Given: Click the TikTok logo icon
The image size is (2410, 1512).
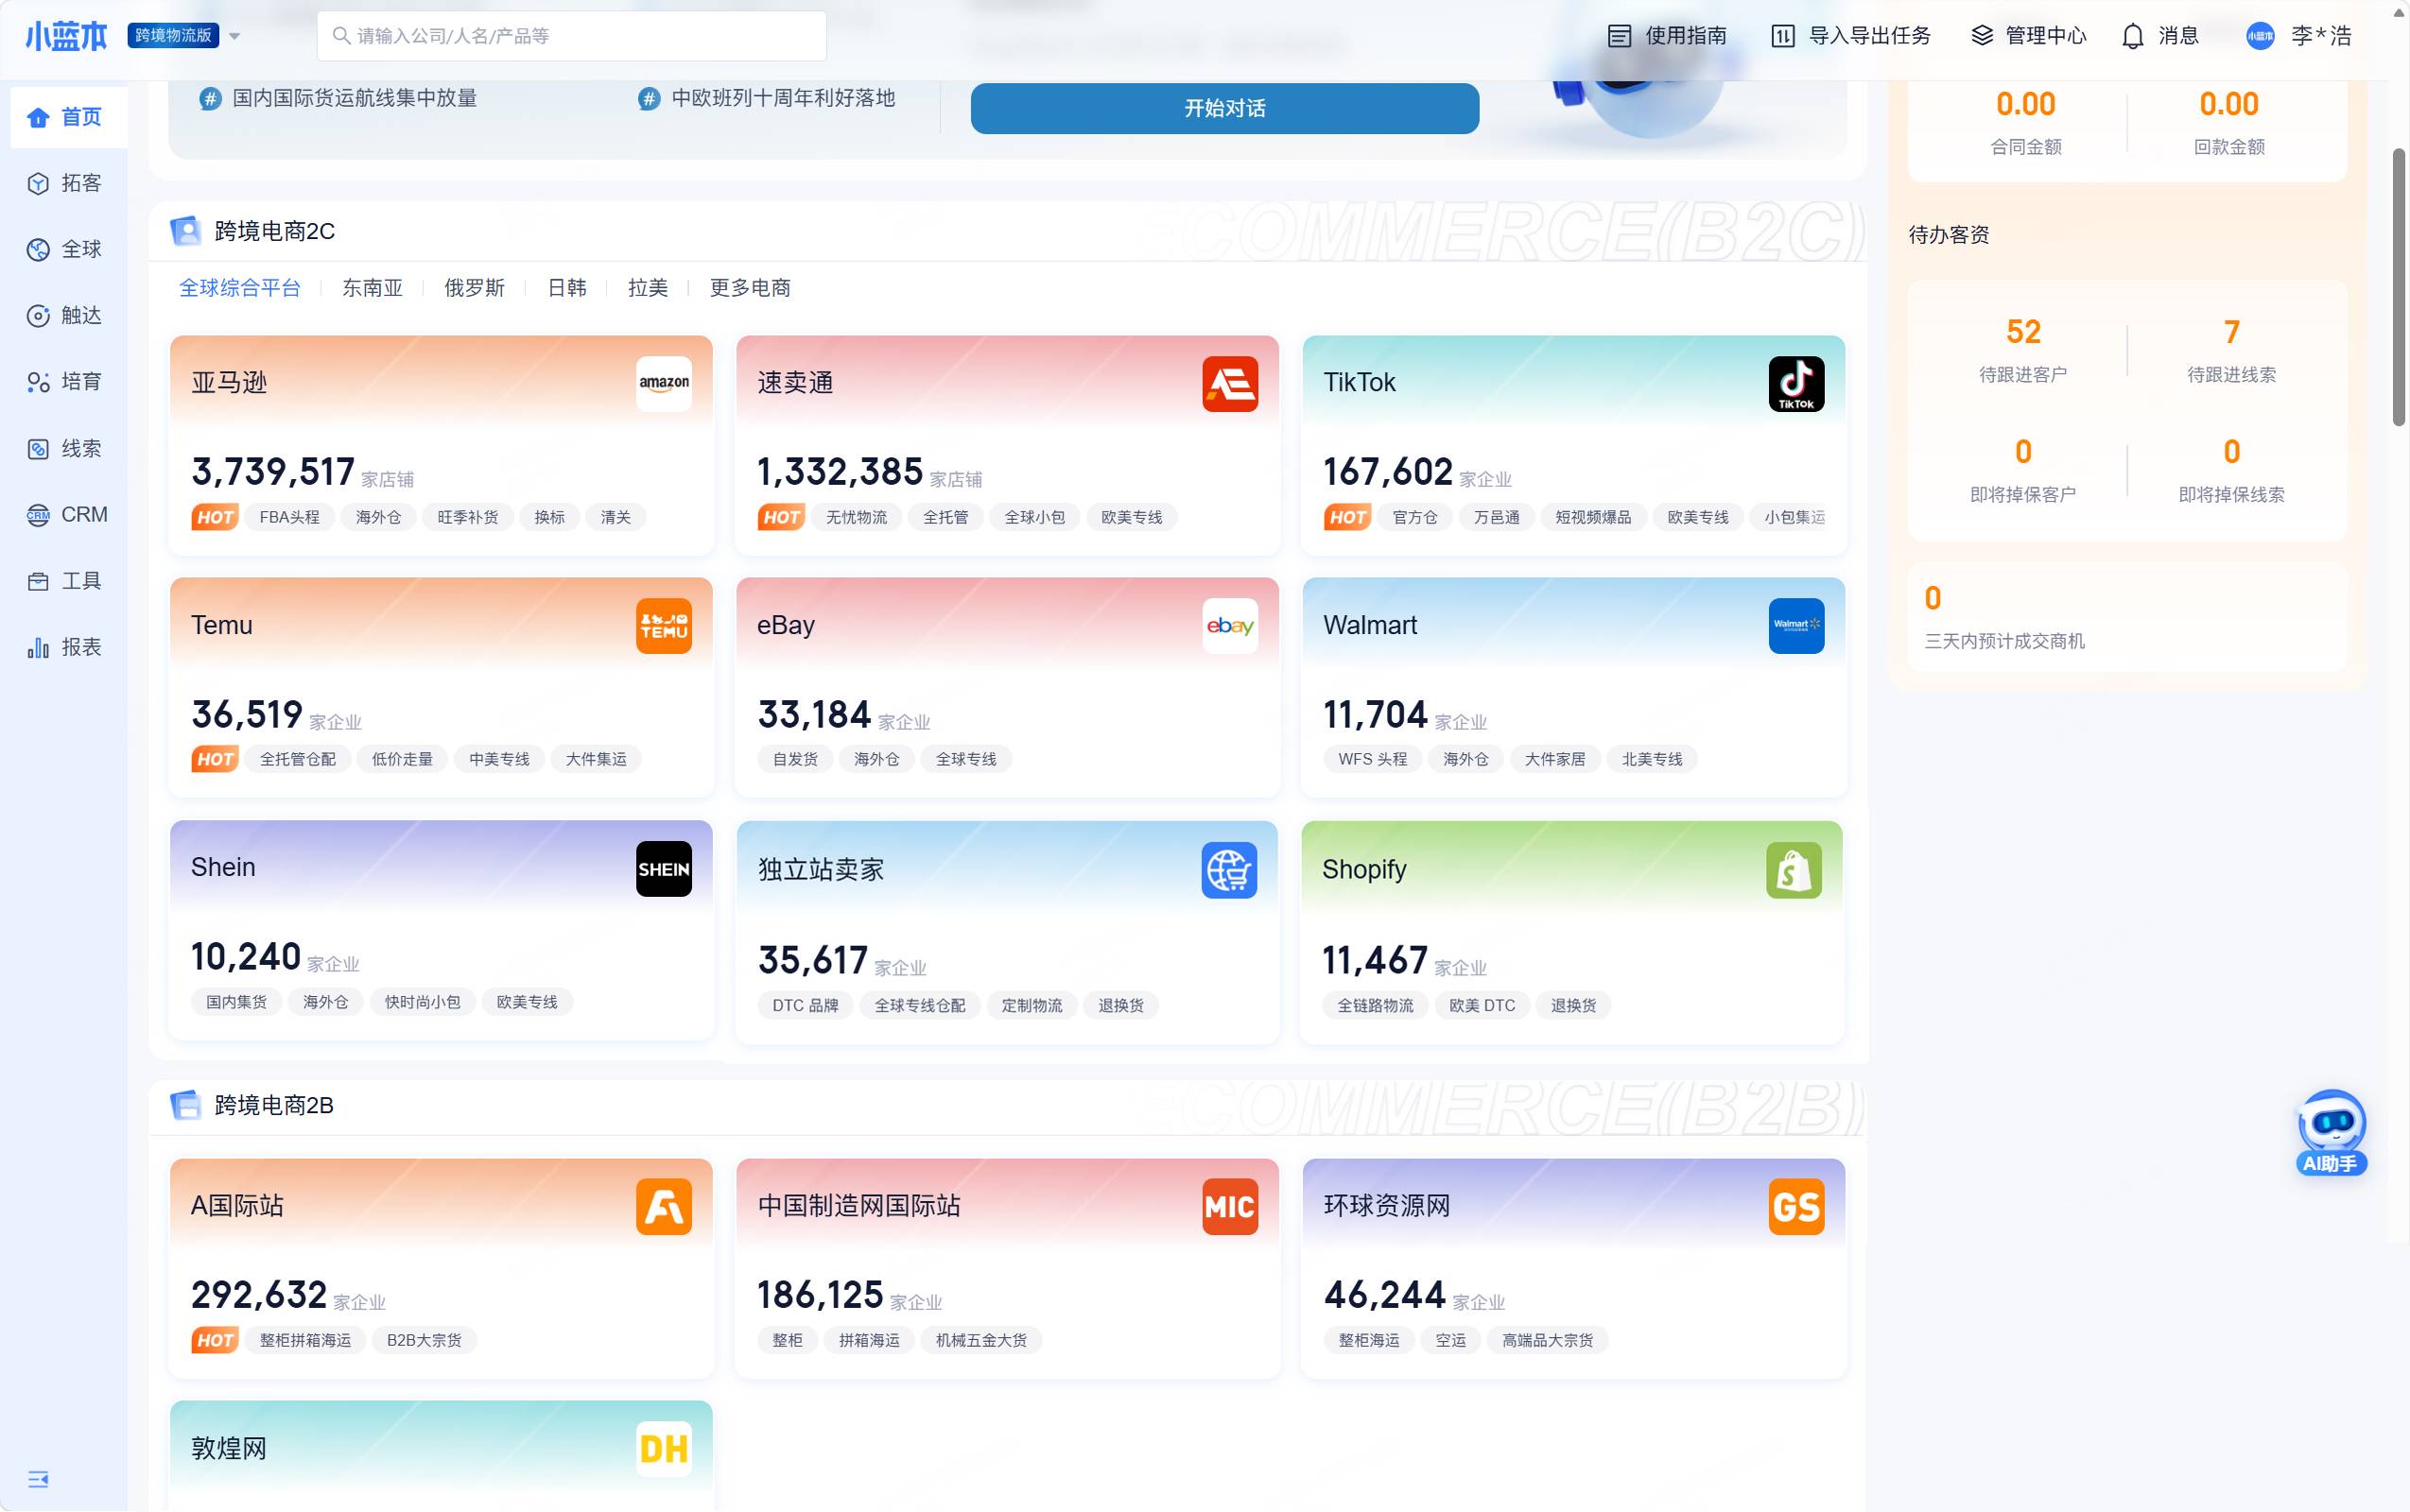Looking at the screenshot, I should click(x=1795, y=383).
